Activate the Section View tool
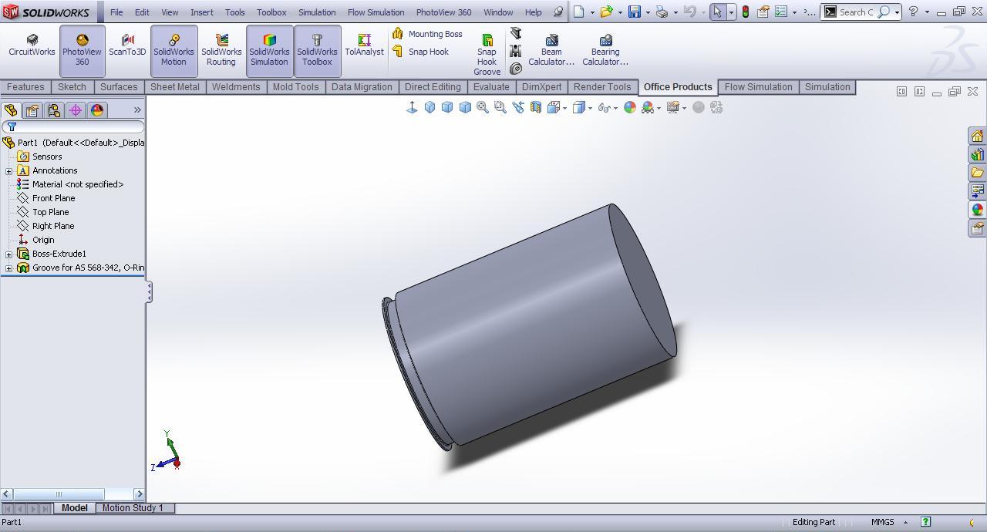 537,107
